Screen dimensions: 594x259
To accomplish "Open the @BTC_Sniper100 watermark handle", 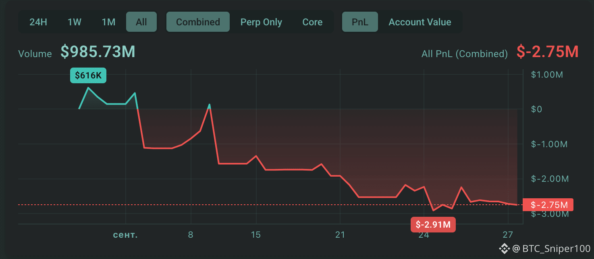I will (551, 249).
